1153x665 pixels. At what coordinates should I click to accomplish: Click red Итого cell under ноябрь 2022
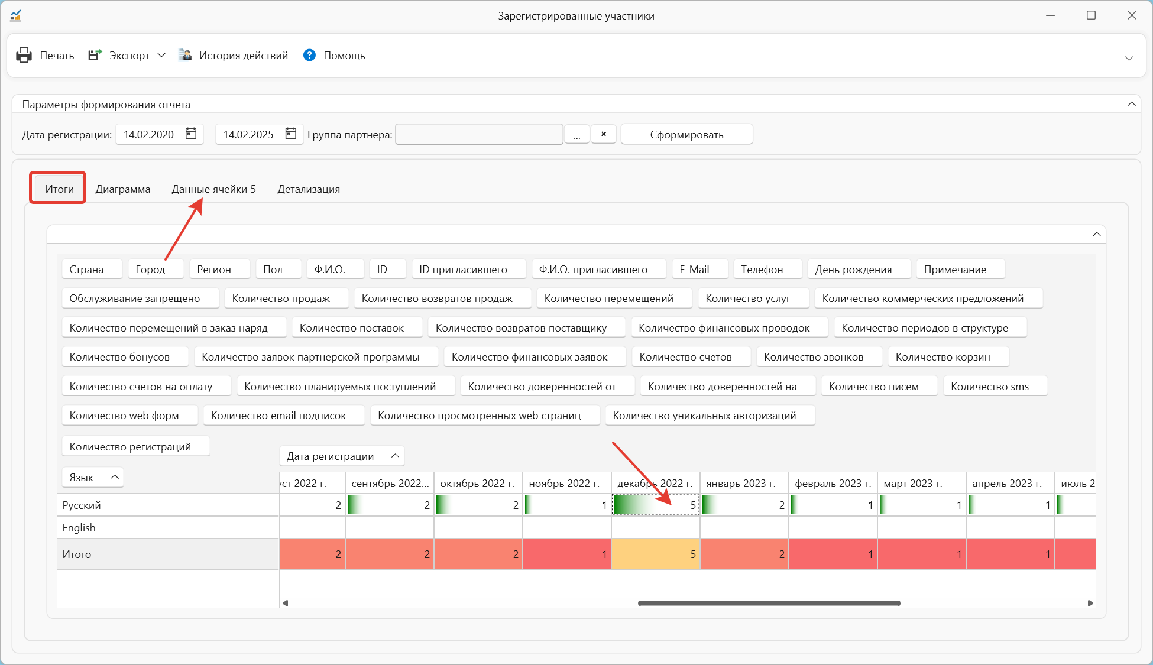(x=566, y=554)
